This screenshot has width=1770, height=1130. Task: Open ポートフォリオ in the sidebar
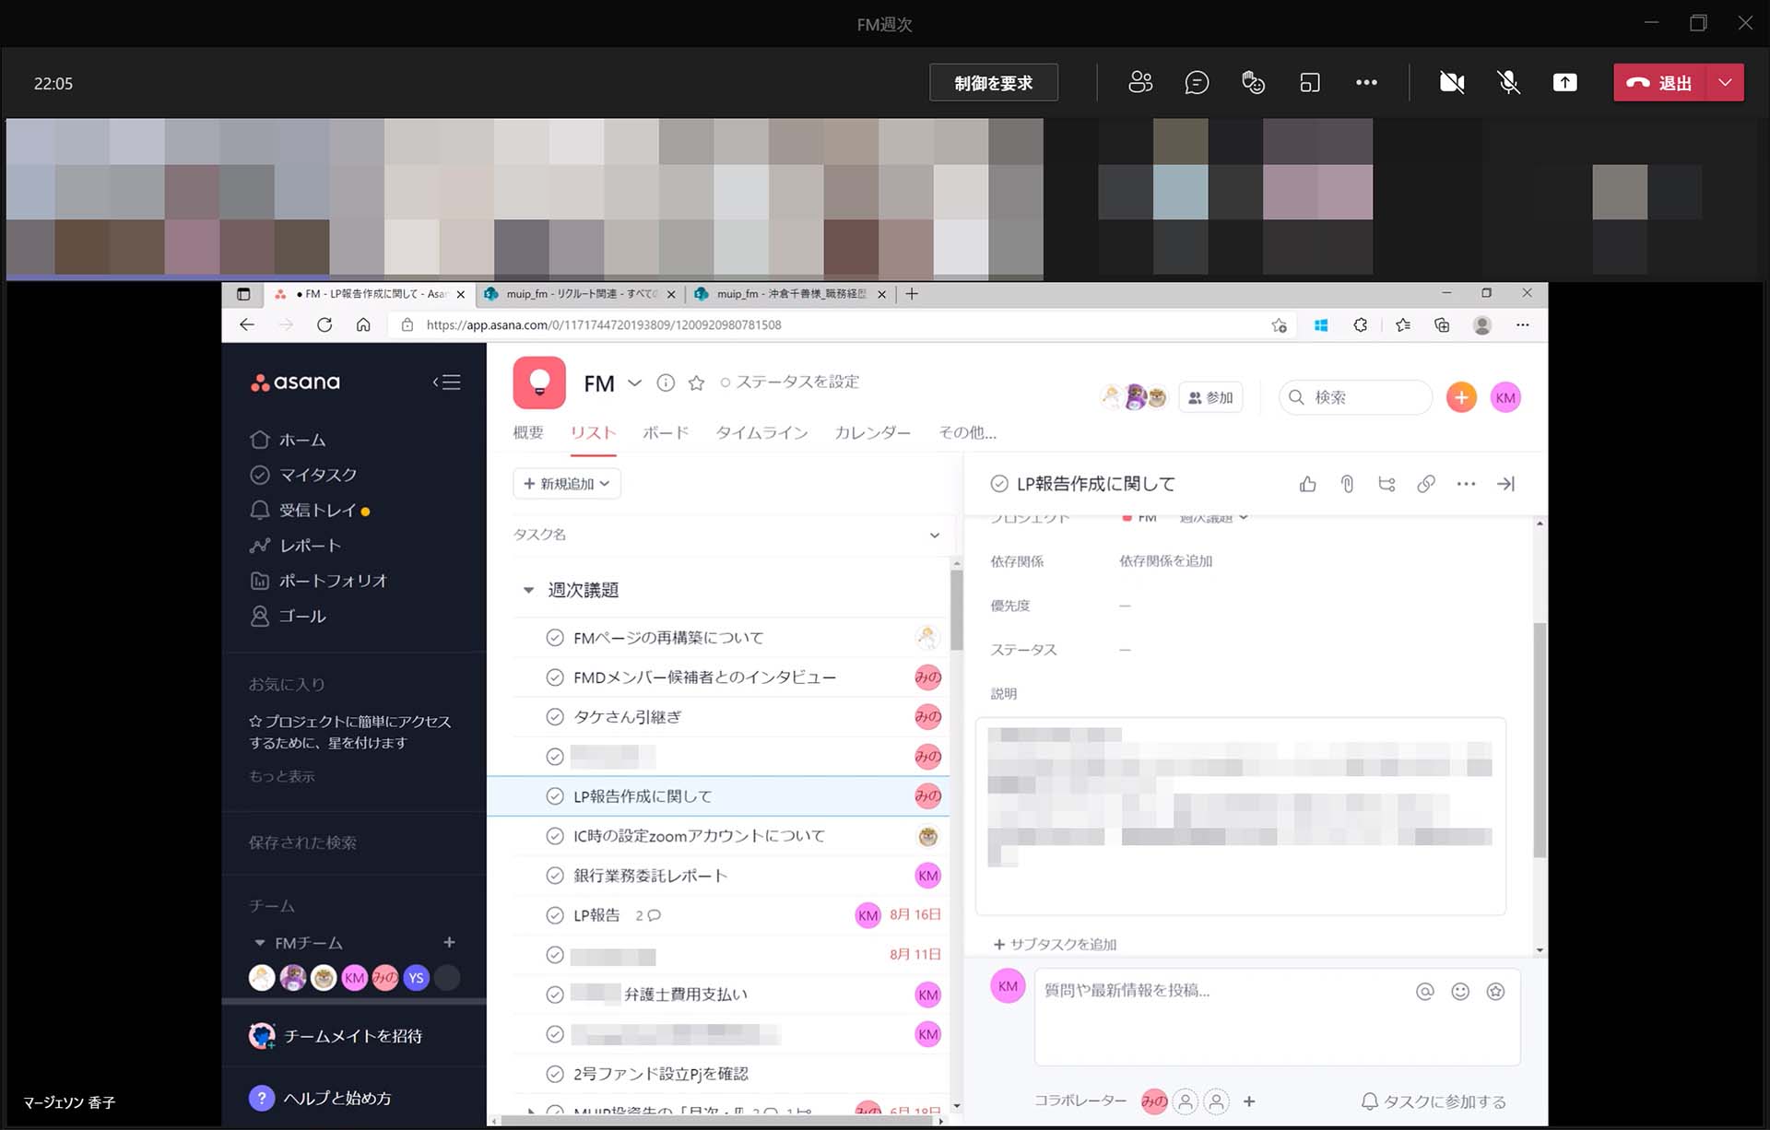[x=318, y=581]
